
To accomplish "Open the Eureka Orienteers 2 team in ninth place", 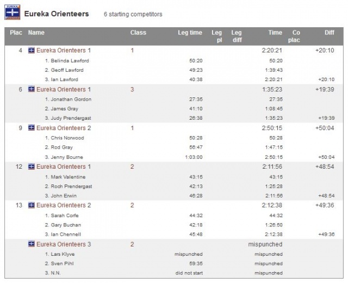I will coord(64,128).
